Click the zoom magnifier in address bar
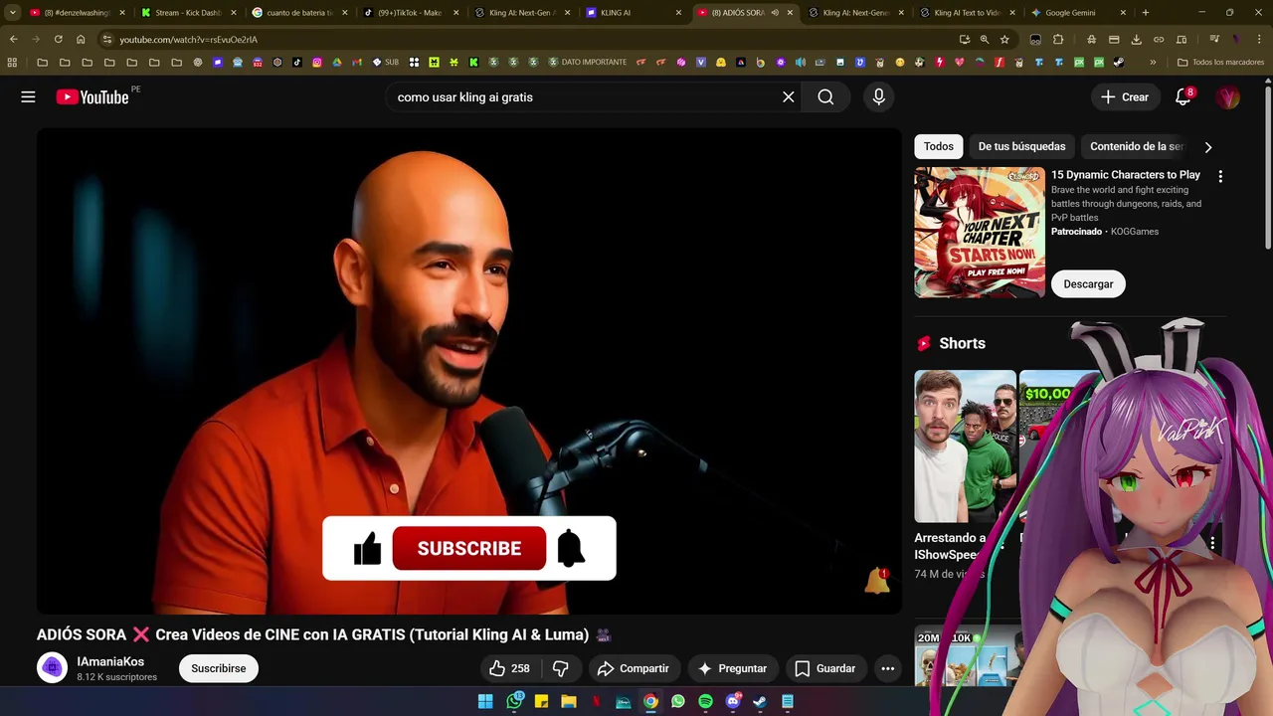1273x716 pixels. tap(984, 39)
